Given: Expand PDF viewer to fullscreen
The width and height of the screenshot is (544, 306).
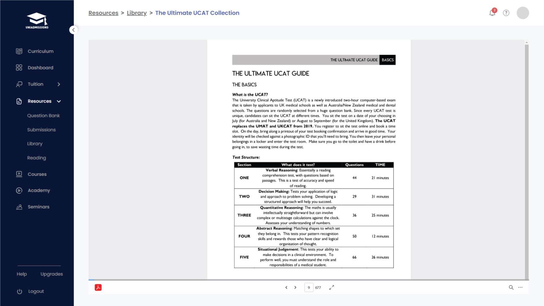Looking at the screenshot, I should [331, 287].
